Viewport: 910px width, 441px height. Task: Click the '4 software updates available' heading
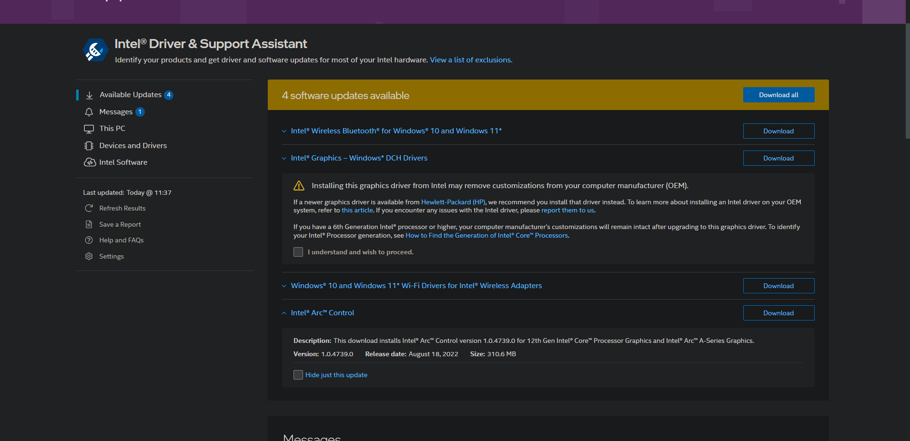[345, 96]
